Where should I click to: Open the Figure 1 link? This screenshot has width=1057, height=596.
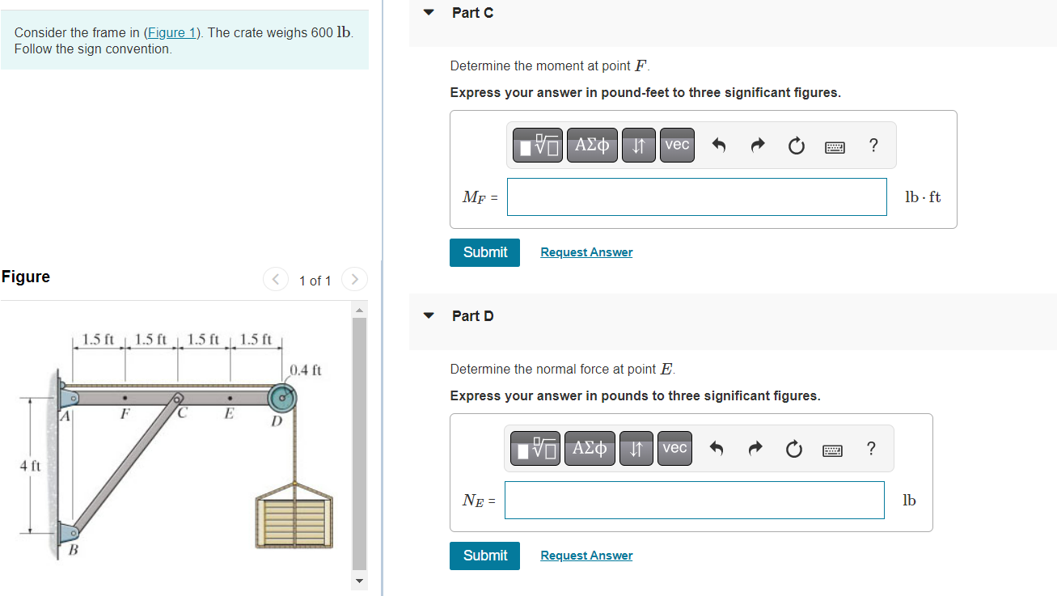click(172, 32)
